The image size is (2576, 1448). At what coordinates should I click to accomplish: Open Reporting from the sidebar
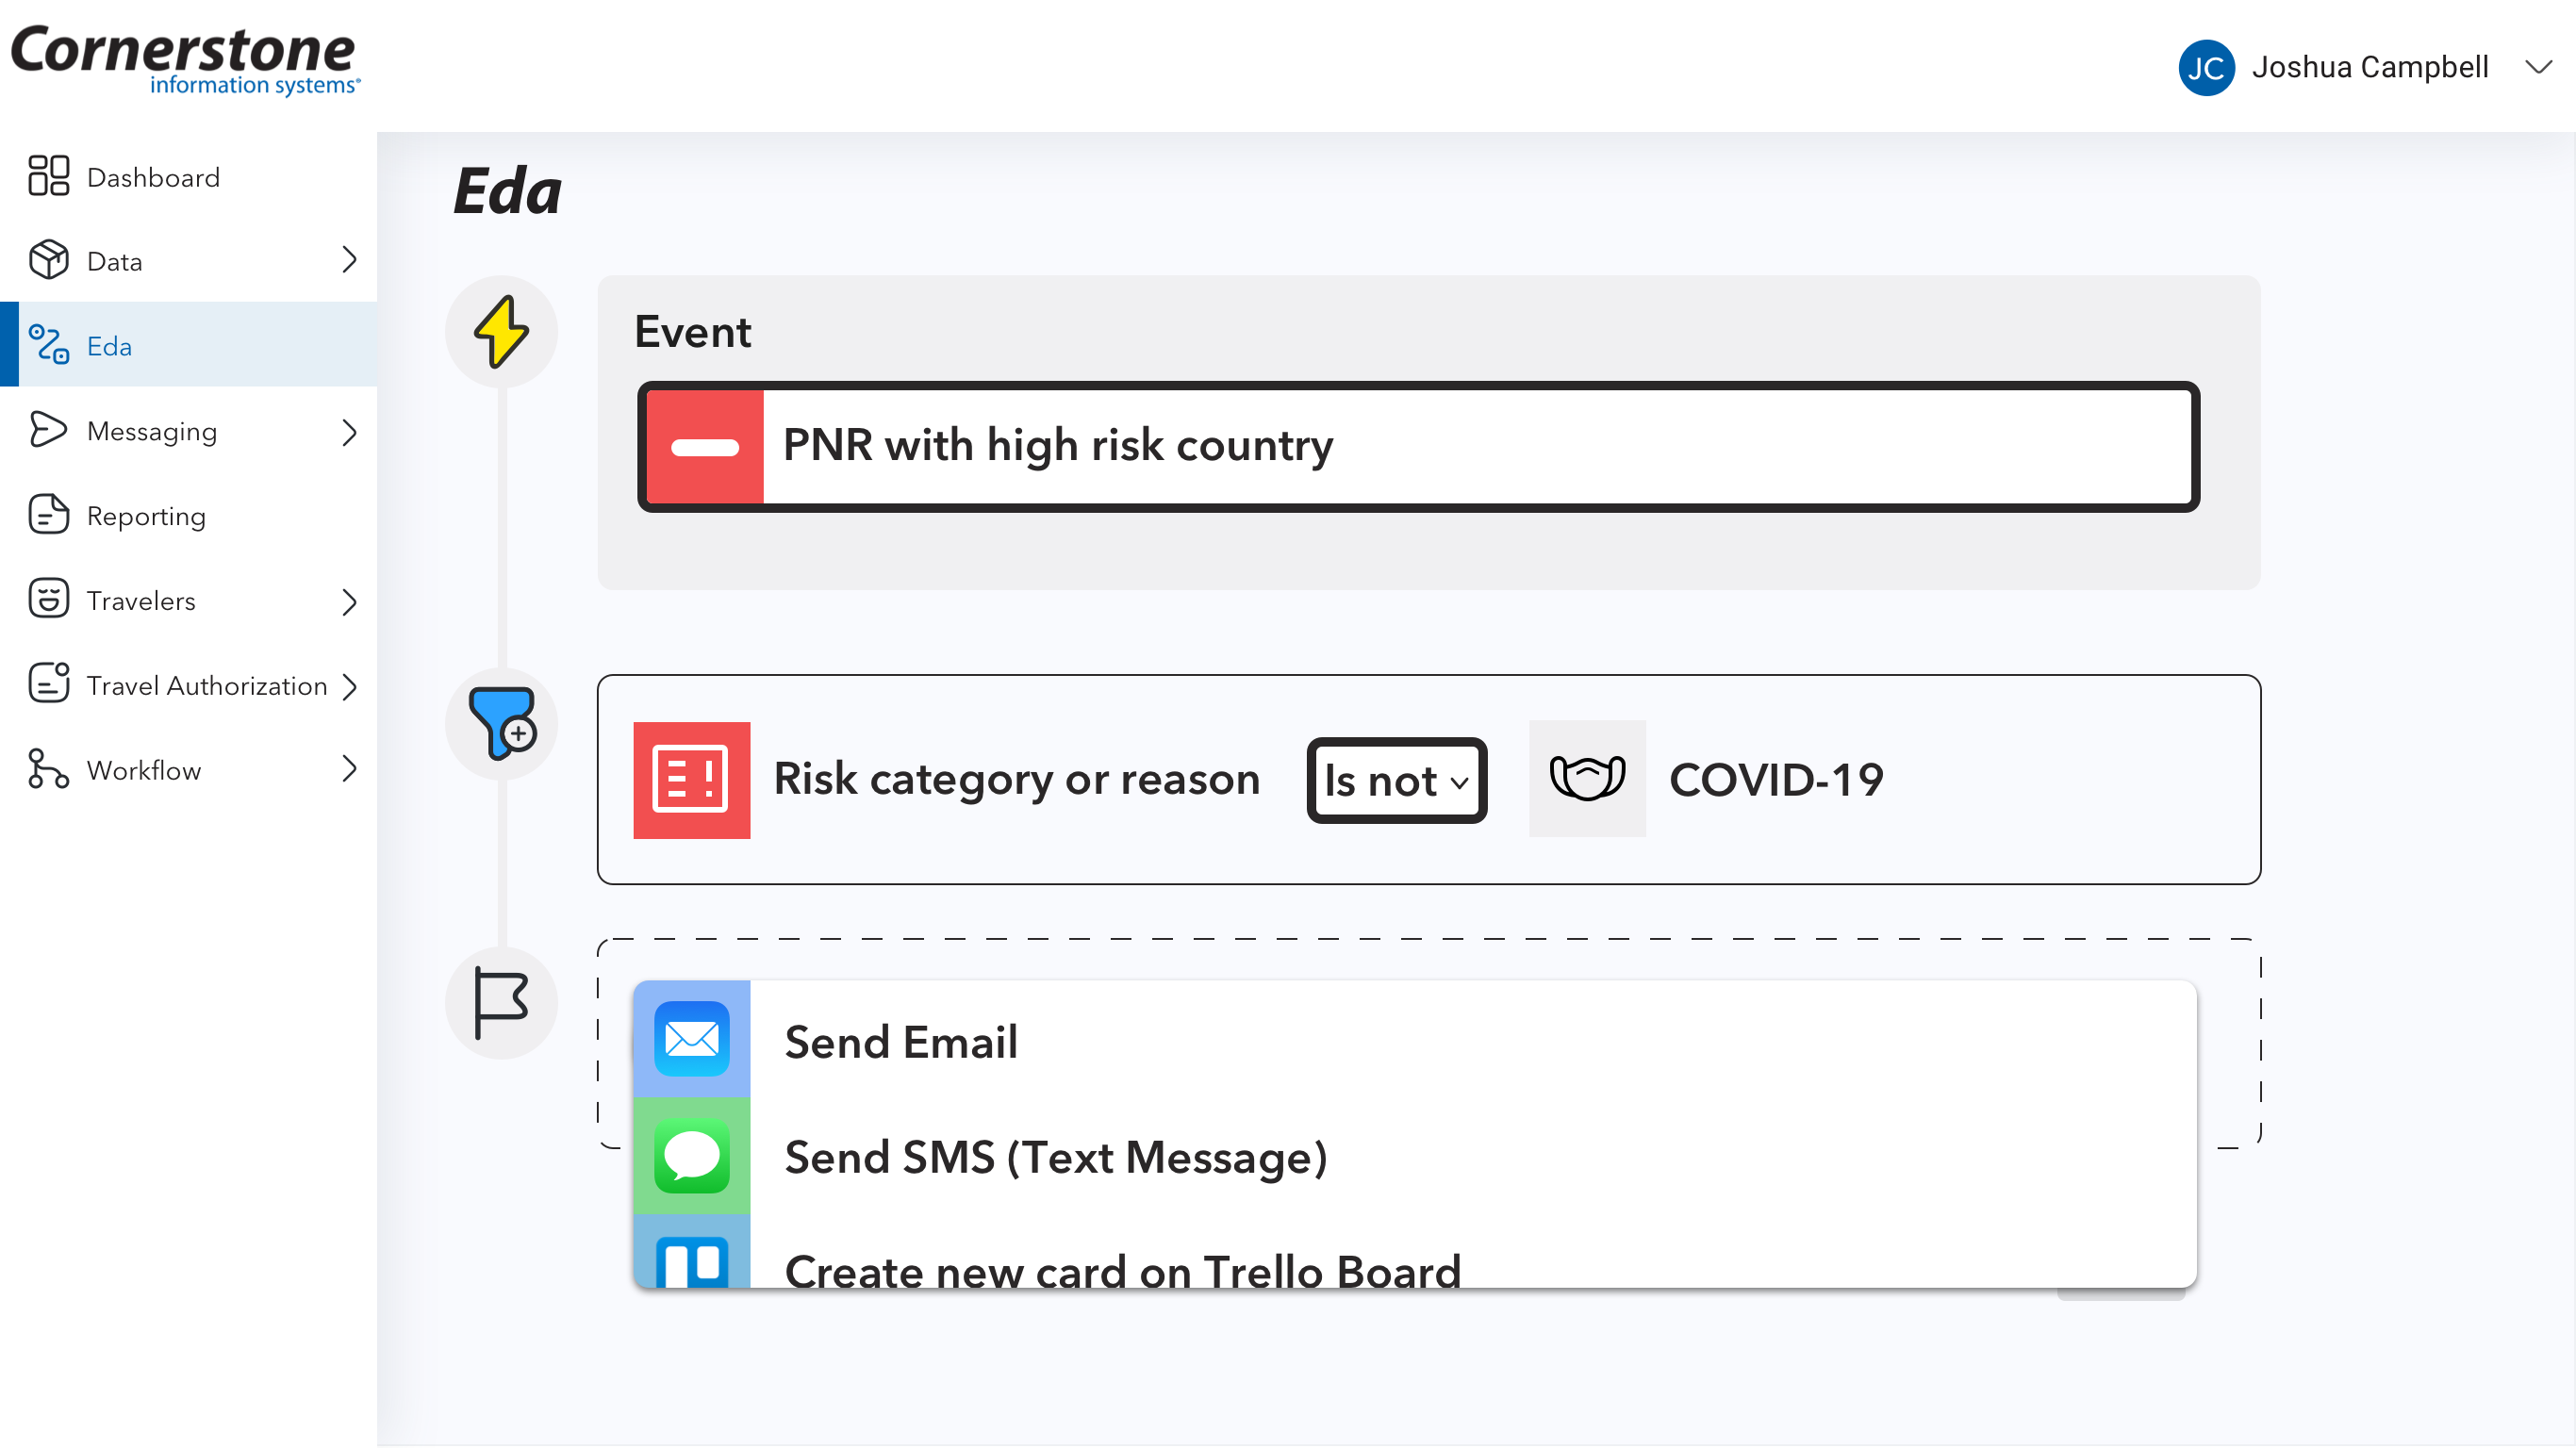146,516
